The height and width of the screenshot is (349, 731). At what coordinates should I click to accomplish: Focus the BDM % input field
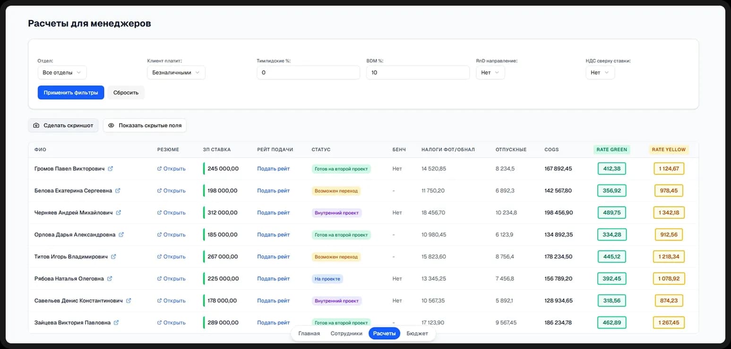pos(418,73)
